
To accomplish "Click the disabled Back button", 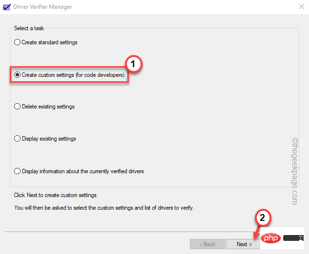I will [x=207, y=244].
